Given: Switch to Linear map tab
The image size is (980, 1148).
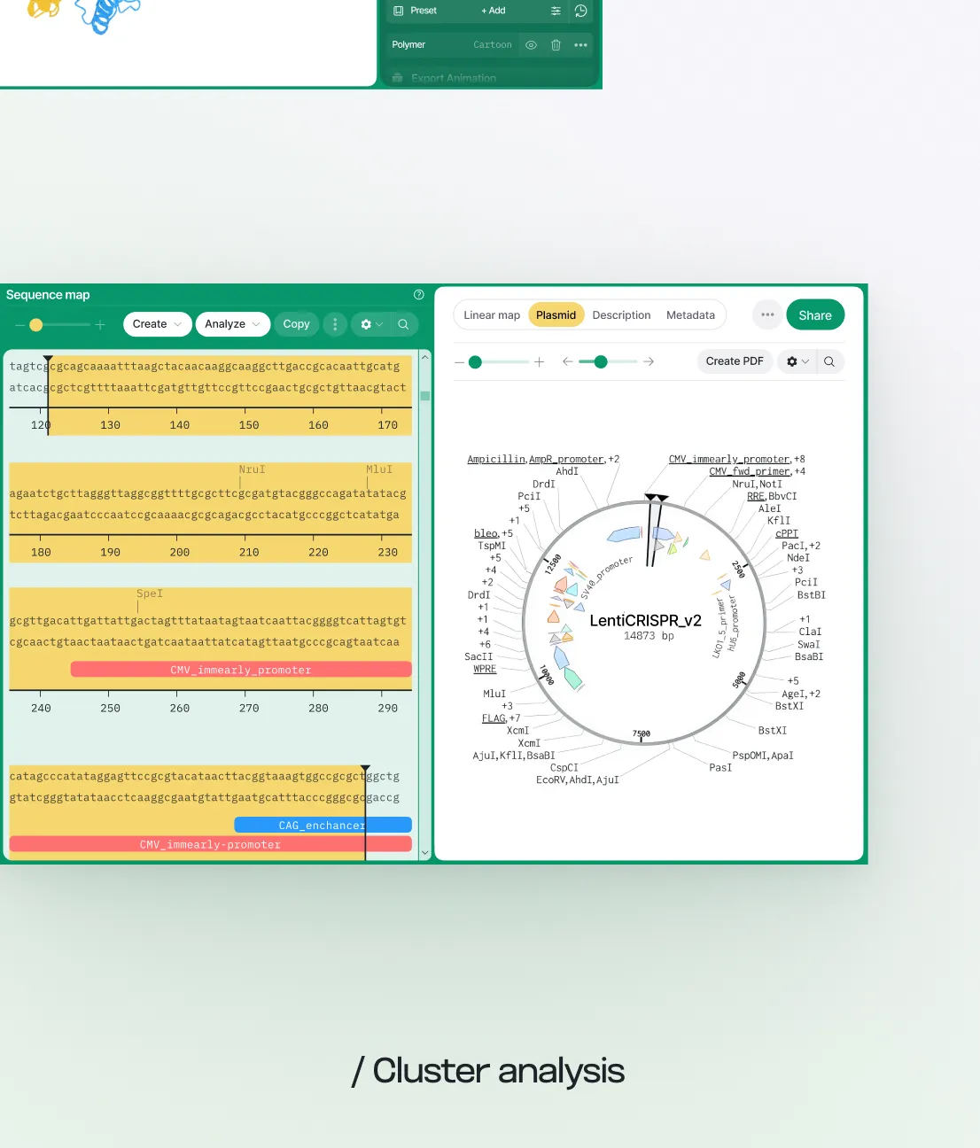Looking at the screenshot, I should tap(492, 315).
